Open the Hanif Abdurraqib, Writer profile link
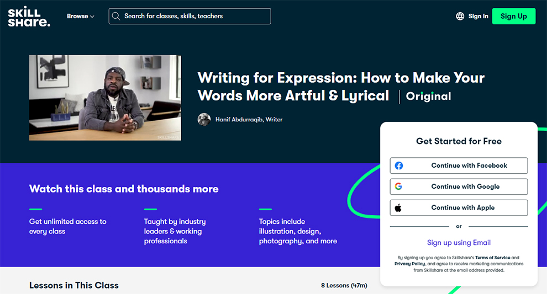Screen dimensions: 547x294 click(x=249, y=120)
